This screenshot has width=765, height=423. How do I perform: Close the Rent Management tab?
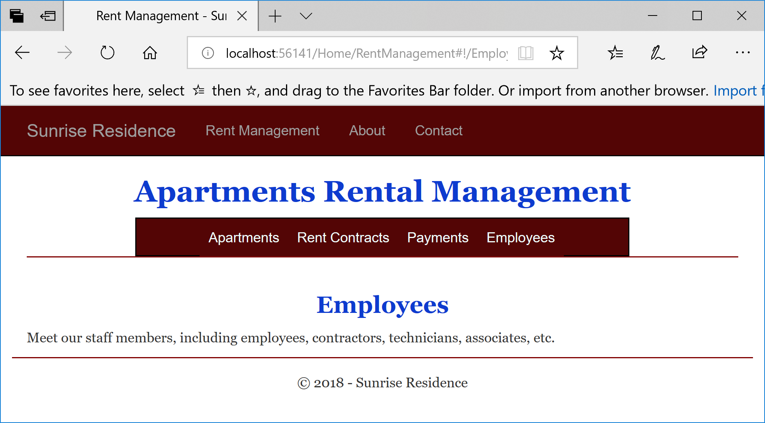[x=242, y=16]
